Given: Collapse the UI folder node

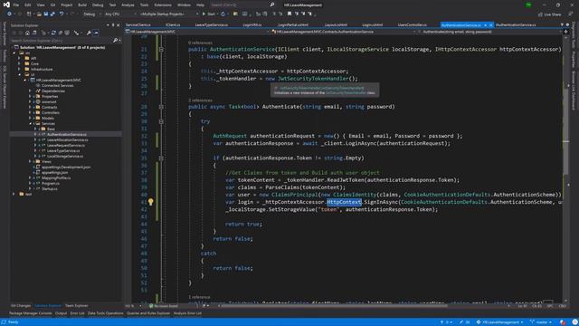Looking at the screenshot, I should tap(19, 74).
